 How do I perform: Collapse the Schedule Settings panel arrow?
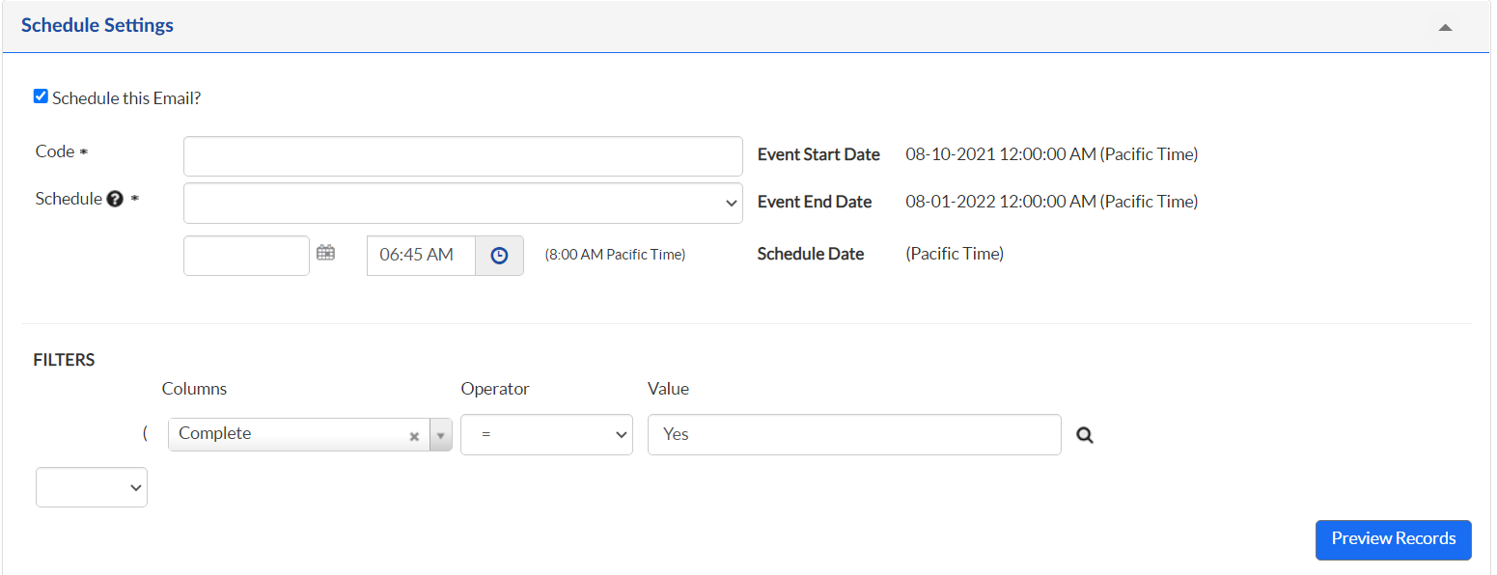pyautogui.click(x=1445, y=27)
